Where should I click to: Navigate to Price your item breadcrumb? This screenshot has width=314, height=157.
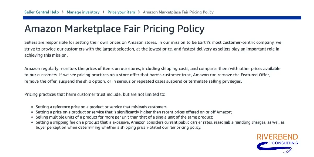[121, 12]
